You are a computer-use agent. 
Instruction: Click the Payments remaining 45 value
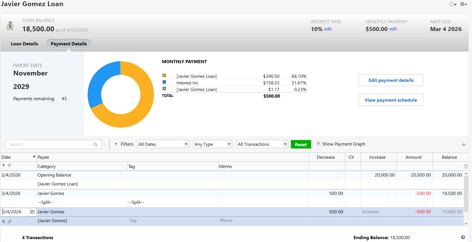64,99
